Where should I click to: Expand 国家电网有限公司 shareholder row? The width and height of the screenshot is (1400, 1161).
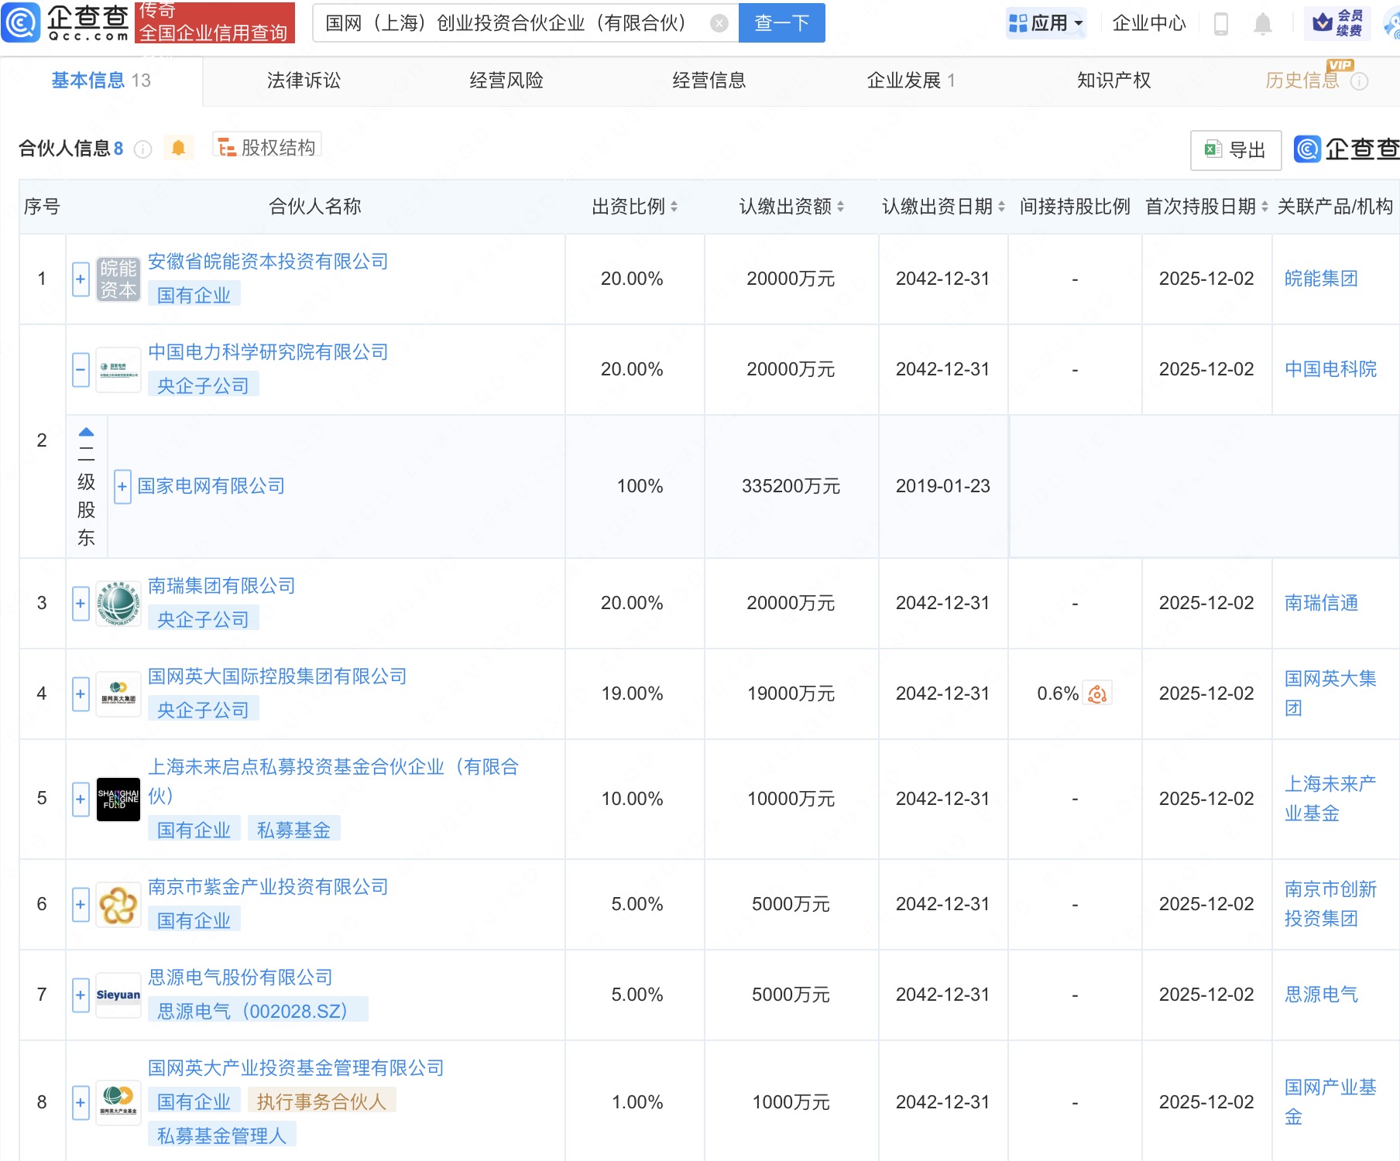(x=122, y=486)
